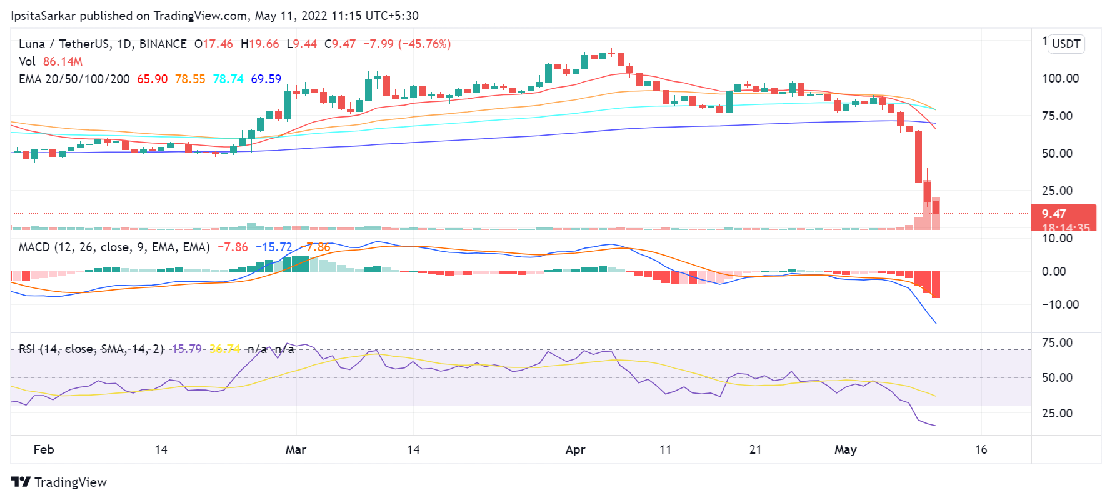Click the latest red MACD histogram bar
Screen dimensions: 1112x500
coord(936,284)
